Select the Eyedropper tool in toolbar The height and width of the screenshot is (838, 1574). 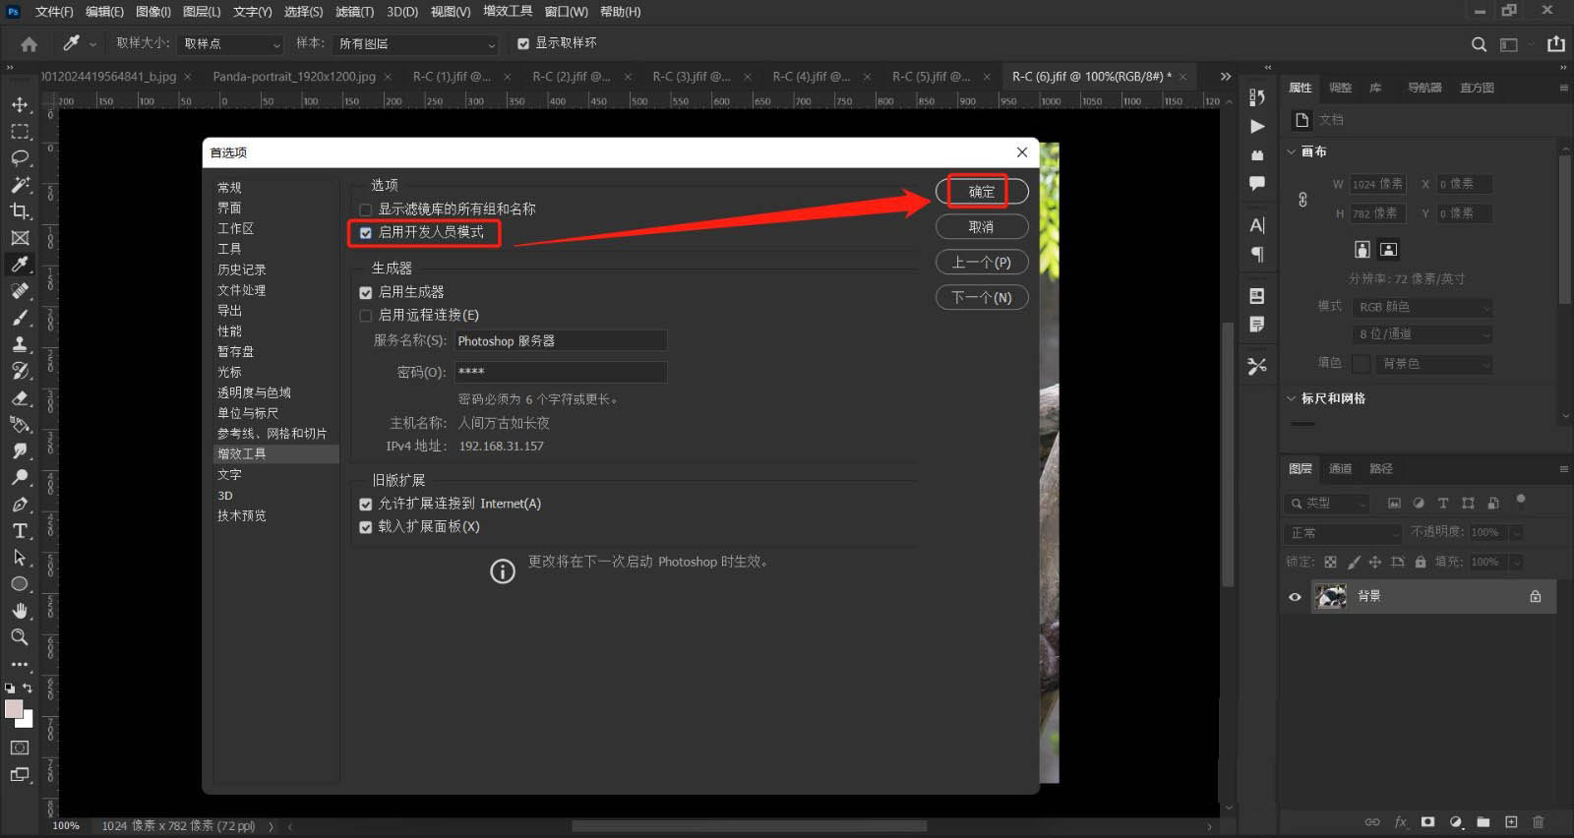[x=20, y=264]
